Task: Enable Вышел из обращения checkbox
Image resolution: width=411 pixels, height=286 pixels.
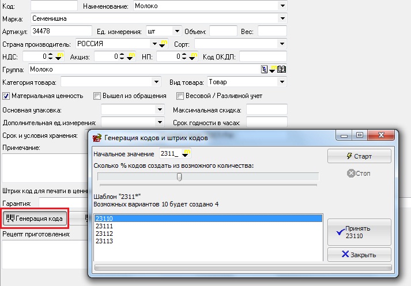Action: point(97,96)
